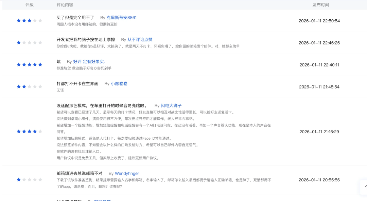367x201 pixels.
Task: Click the review title 打都打不开卡在主界面
Action: coord(77,84)
